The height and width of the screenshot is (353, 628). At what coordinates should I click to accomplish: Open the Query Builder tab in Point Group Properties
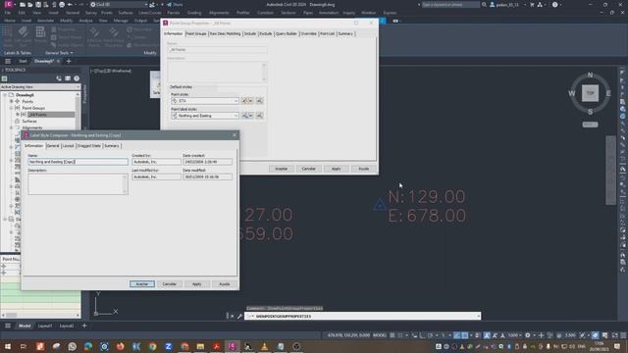287,34
